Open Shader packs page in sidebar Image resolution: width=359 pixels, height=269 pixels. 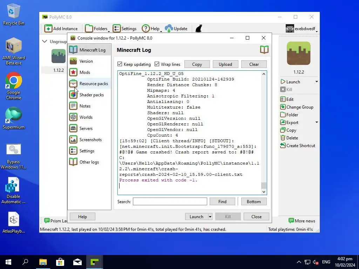pyautogui.click(x=89, y=95)
